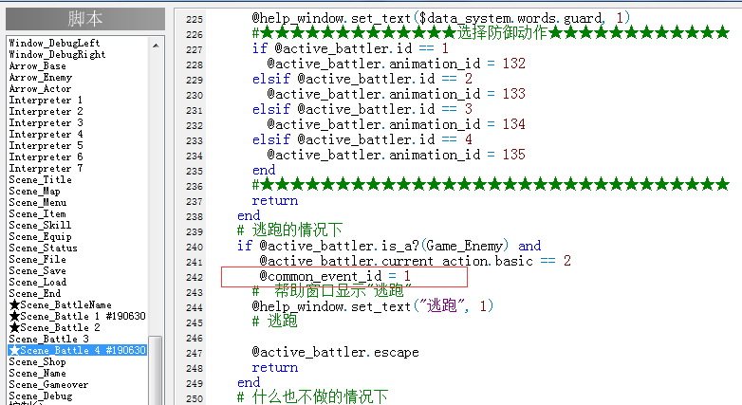Click current_action.basic == 2 on line 241
Screen dimensions: 742x405
[x=476, y=261]
